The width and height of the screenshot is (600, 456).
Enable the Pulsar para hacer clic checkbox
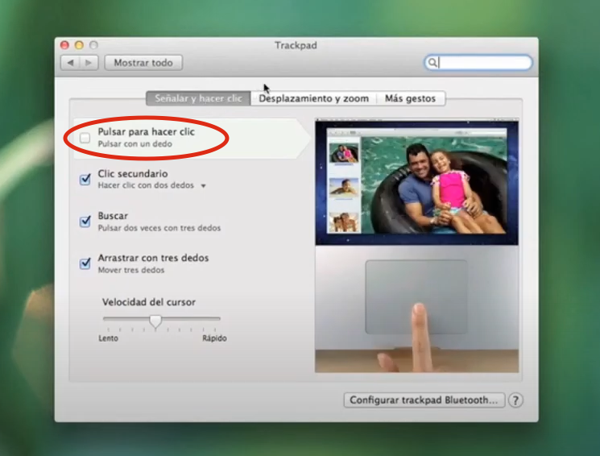(x=85, y=138)
